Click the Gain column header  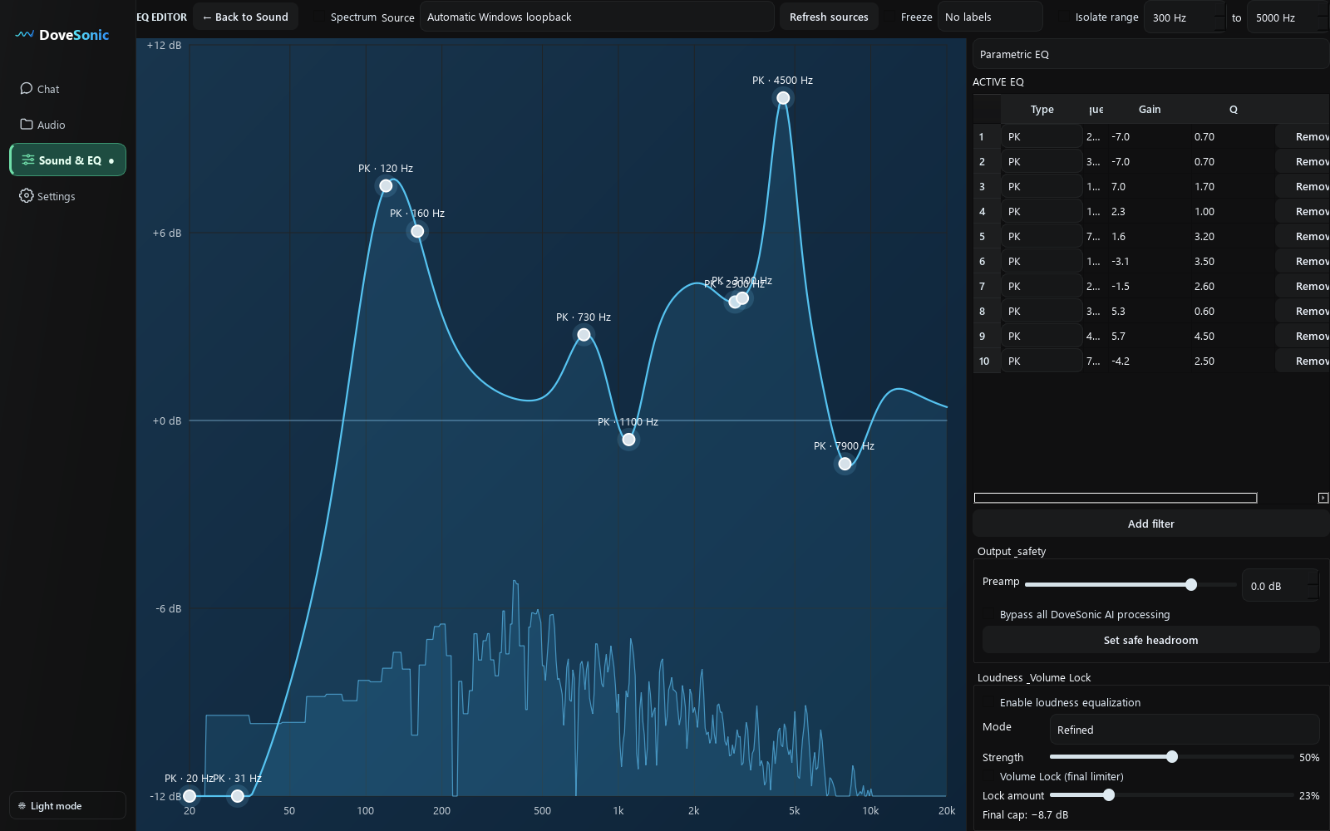pyautogui.click(x=1150, y=110)
